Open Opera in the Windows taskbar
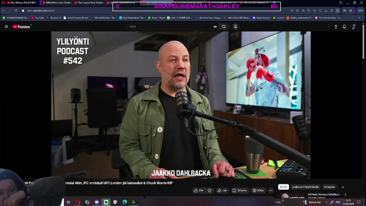 pos(78,202)
